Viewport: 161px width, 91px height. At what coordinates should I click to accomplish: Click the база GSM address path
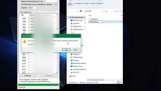pos(88,11)
